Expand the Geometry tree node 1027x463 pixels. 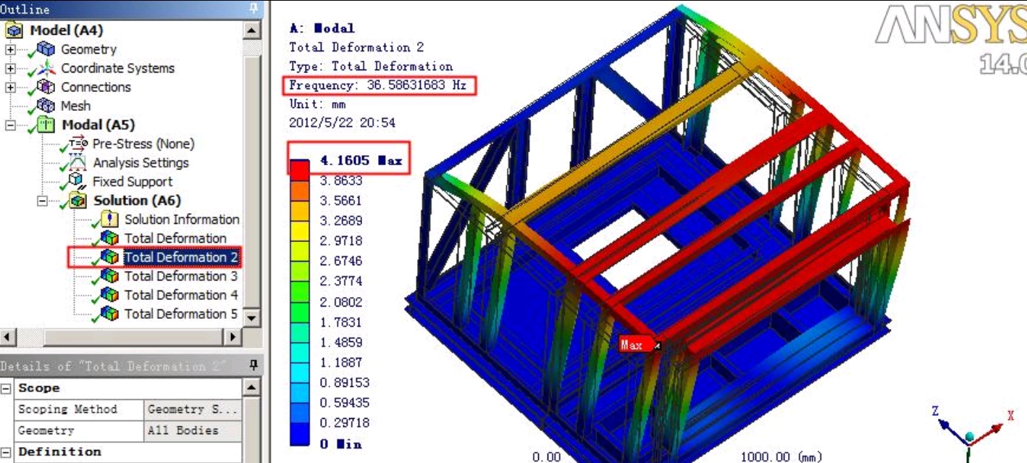(x=10, y=49)
